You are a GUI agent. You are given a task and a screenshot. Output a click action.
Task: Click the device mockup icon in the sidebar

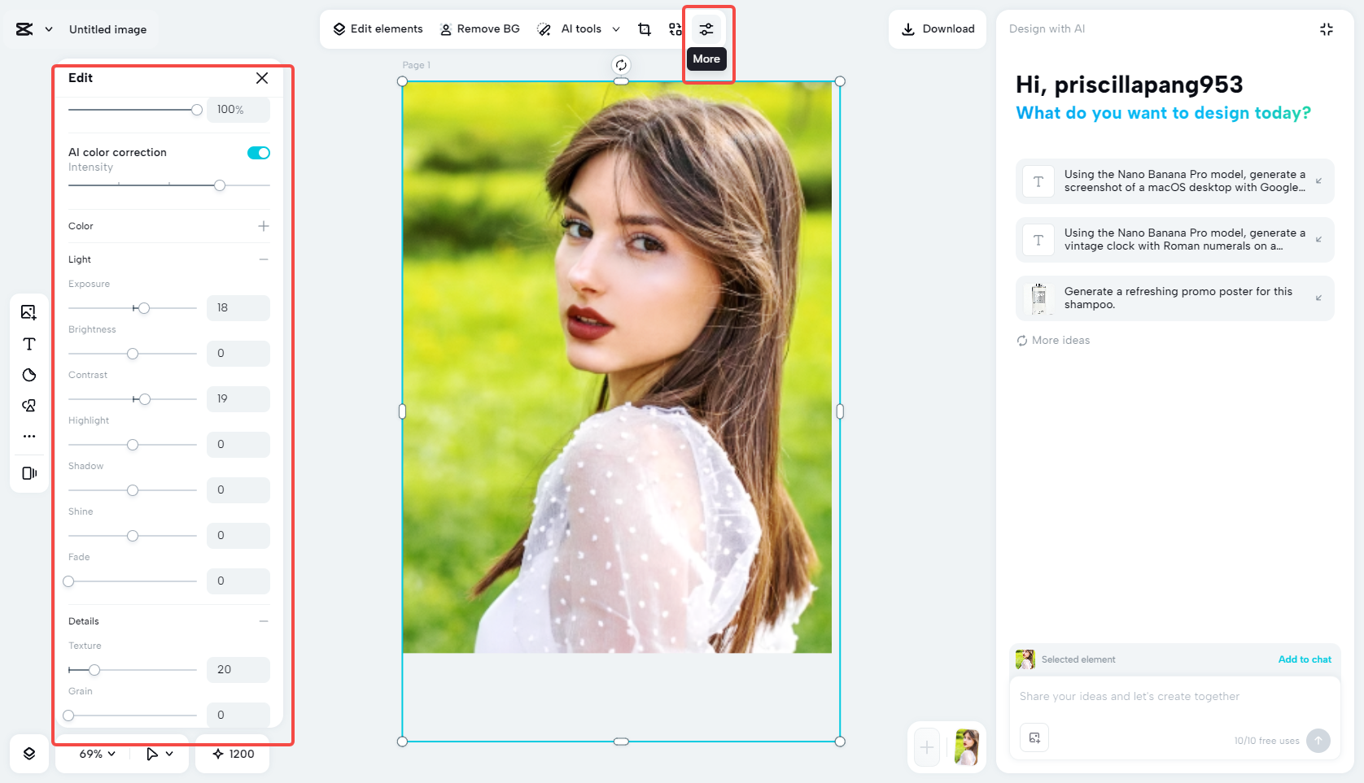tap(28, 472)
